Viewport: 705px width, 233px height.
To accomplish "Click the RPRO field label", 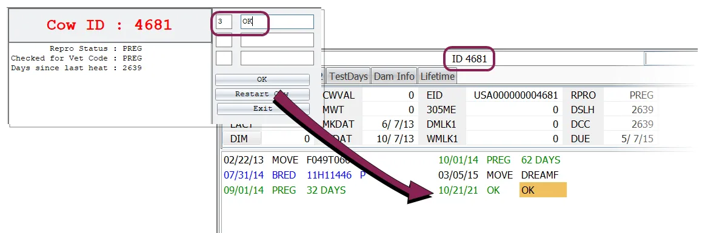I will (583, 95).
